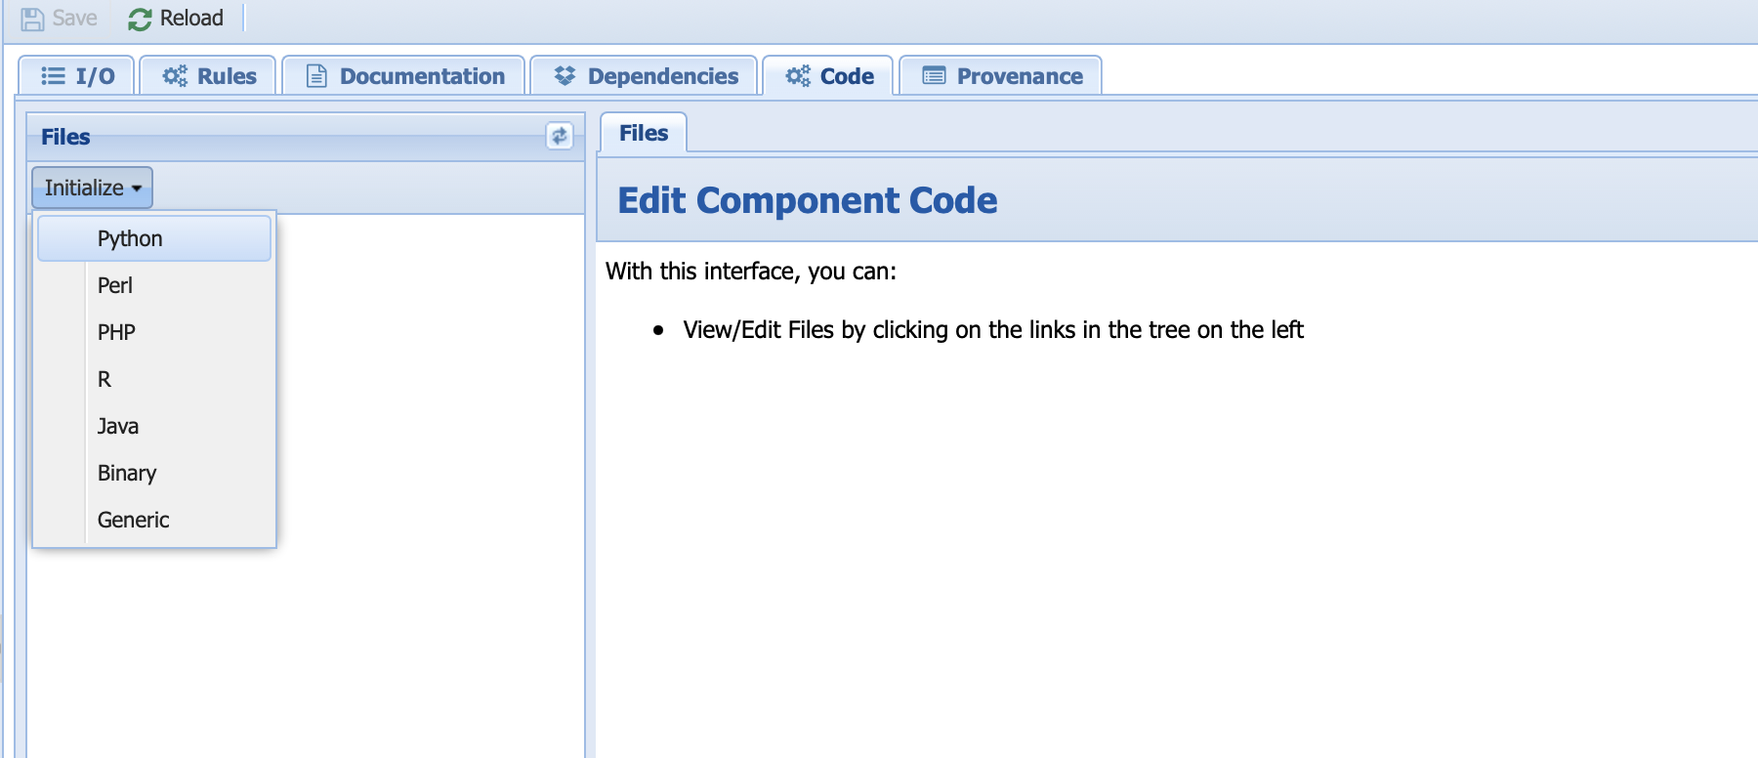The image size is (1758, 758).
Task: Select R from the Initialize menu
Action: (x=154, y=379)
